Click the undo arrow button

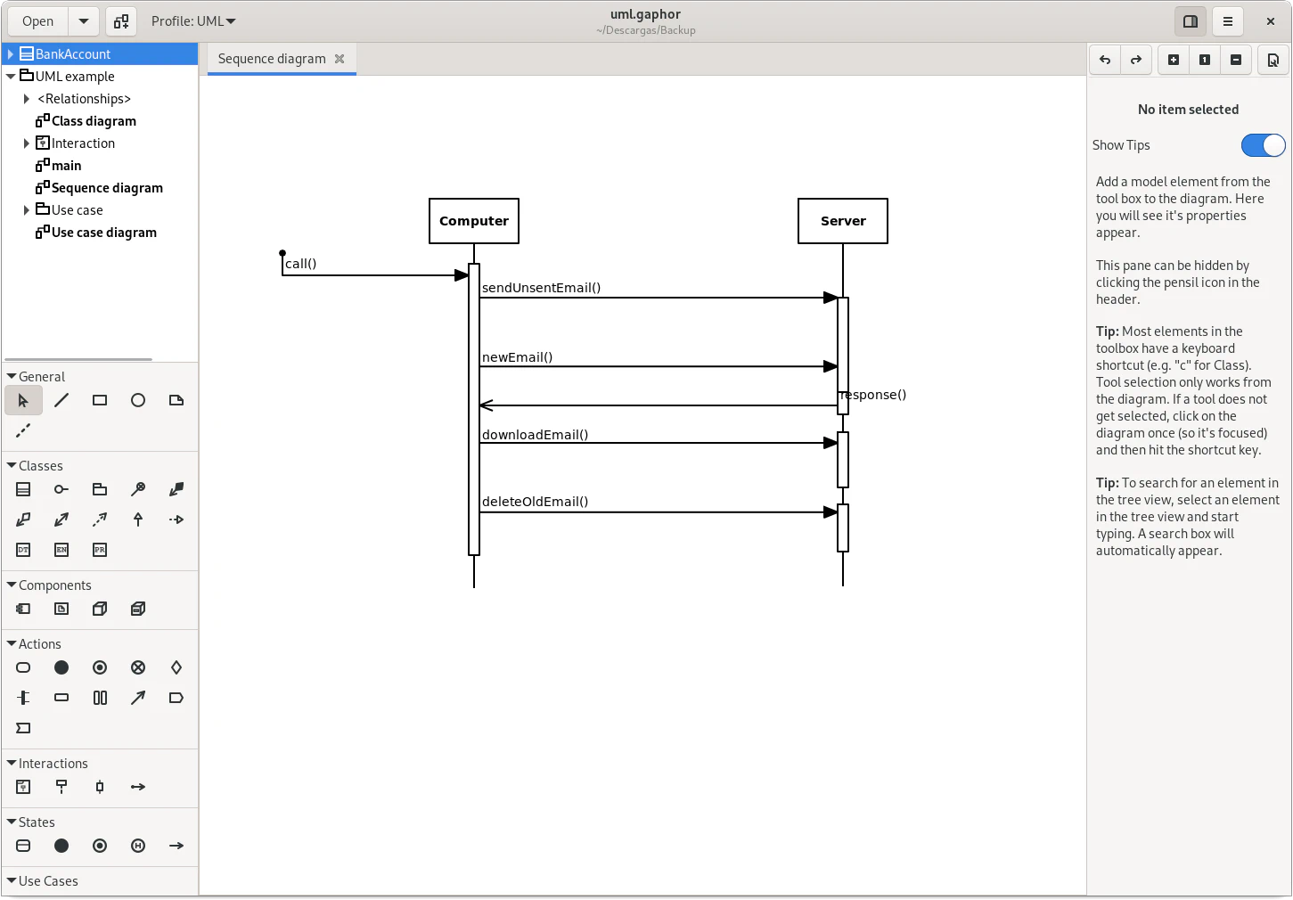[x=1105, y=60]
